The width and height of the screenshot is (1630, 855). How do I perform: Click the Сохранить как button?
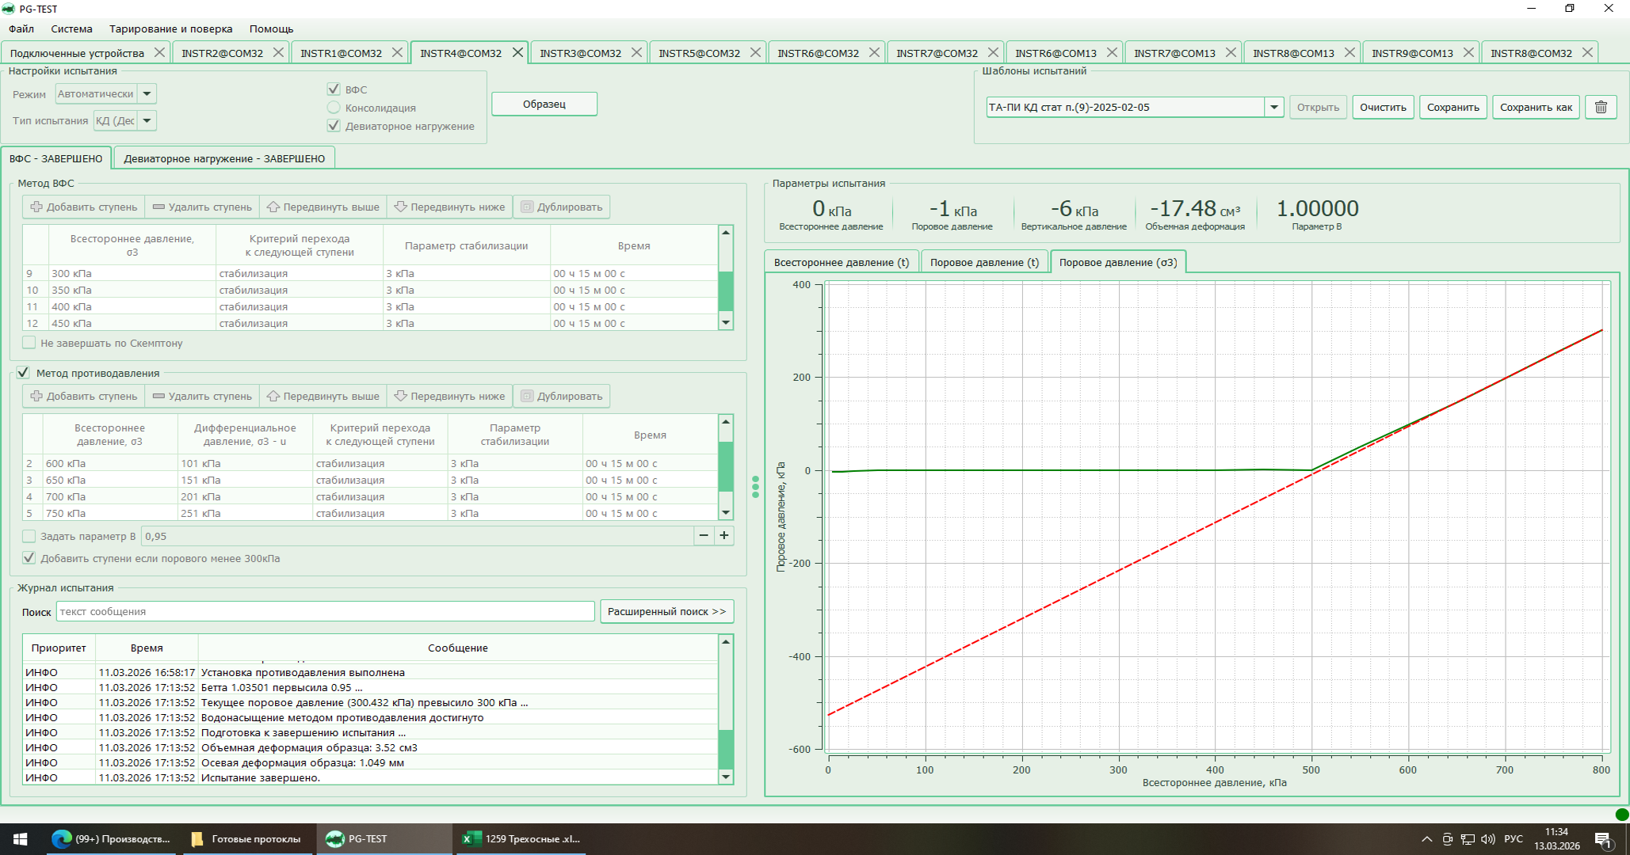(x=1536, y=107)
